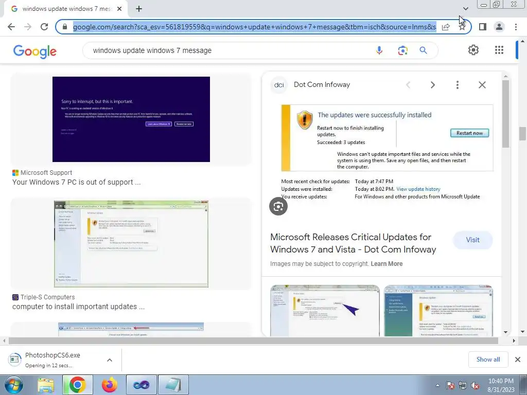Screen dimensions: 527x395
Task: Show the next image in preview panel
Action: click(x=432, y=85)
